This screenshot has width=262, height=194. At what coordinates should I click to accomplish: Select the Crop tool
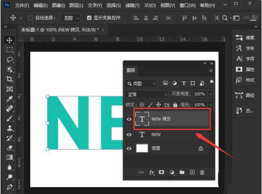(9, 79)
